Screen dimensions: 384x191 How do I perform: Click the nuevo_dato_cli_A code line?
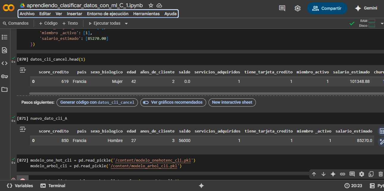(x=49, y=119)
